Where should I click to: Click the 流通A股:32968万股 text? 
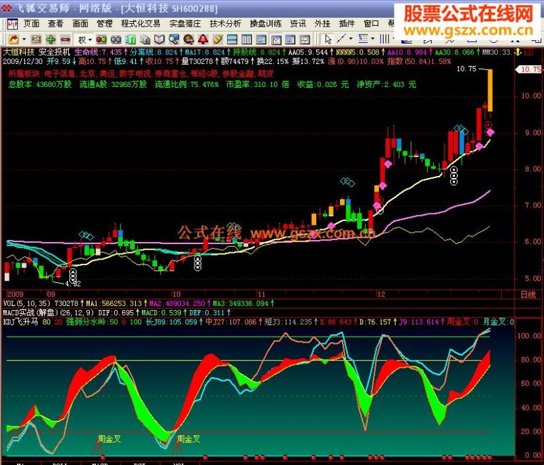point(113,84)
